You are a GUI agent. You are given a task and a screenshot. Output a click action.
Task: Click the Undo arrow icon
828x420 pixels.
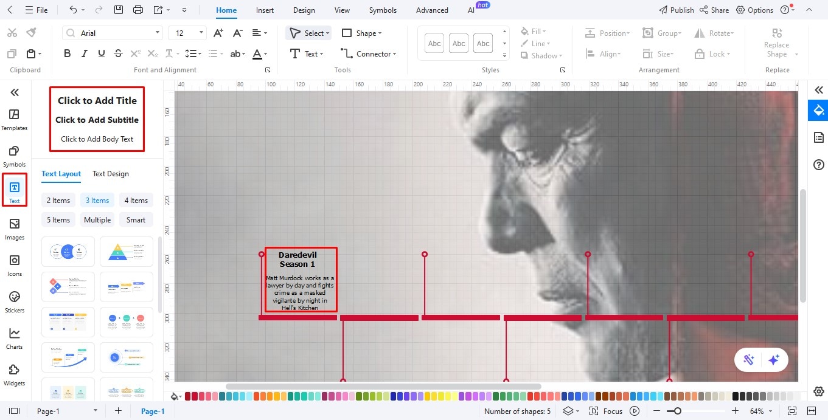click(x=74, y=10)
